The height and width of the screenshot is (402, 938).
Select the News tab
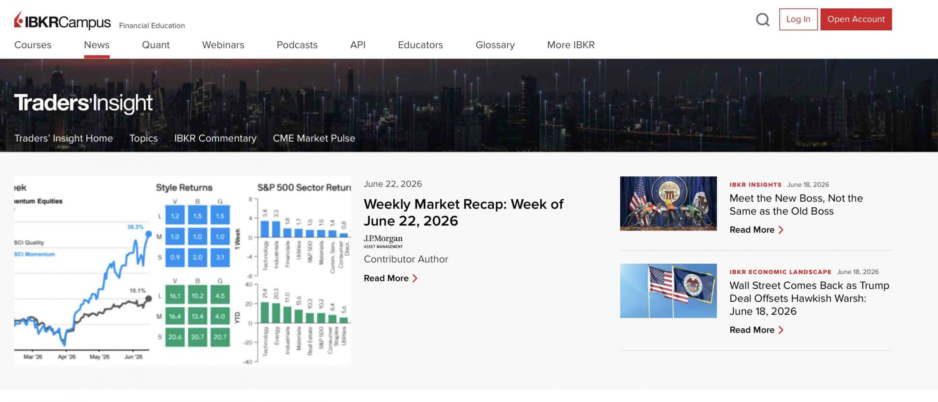tap(97, 45)
